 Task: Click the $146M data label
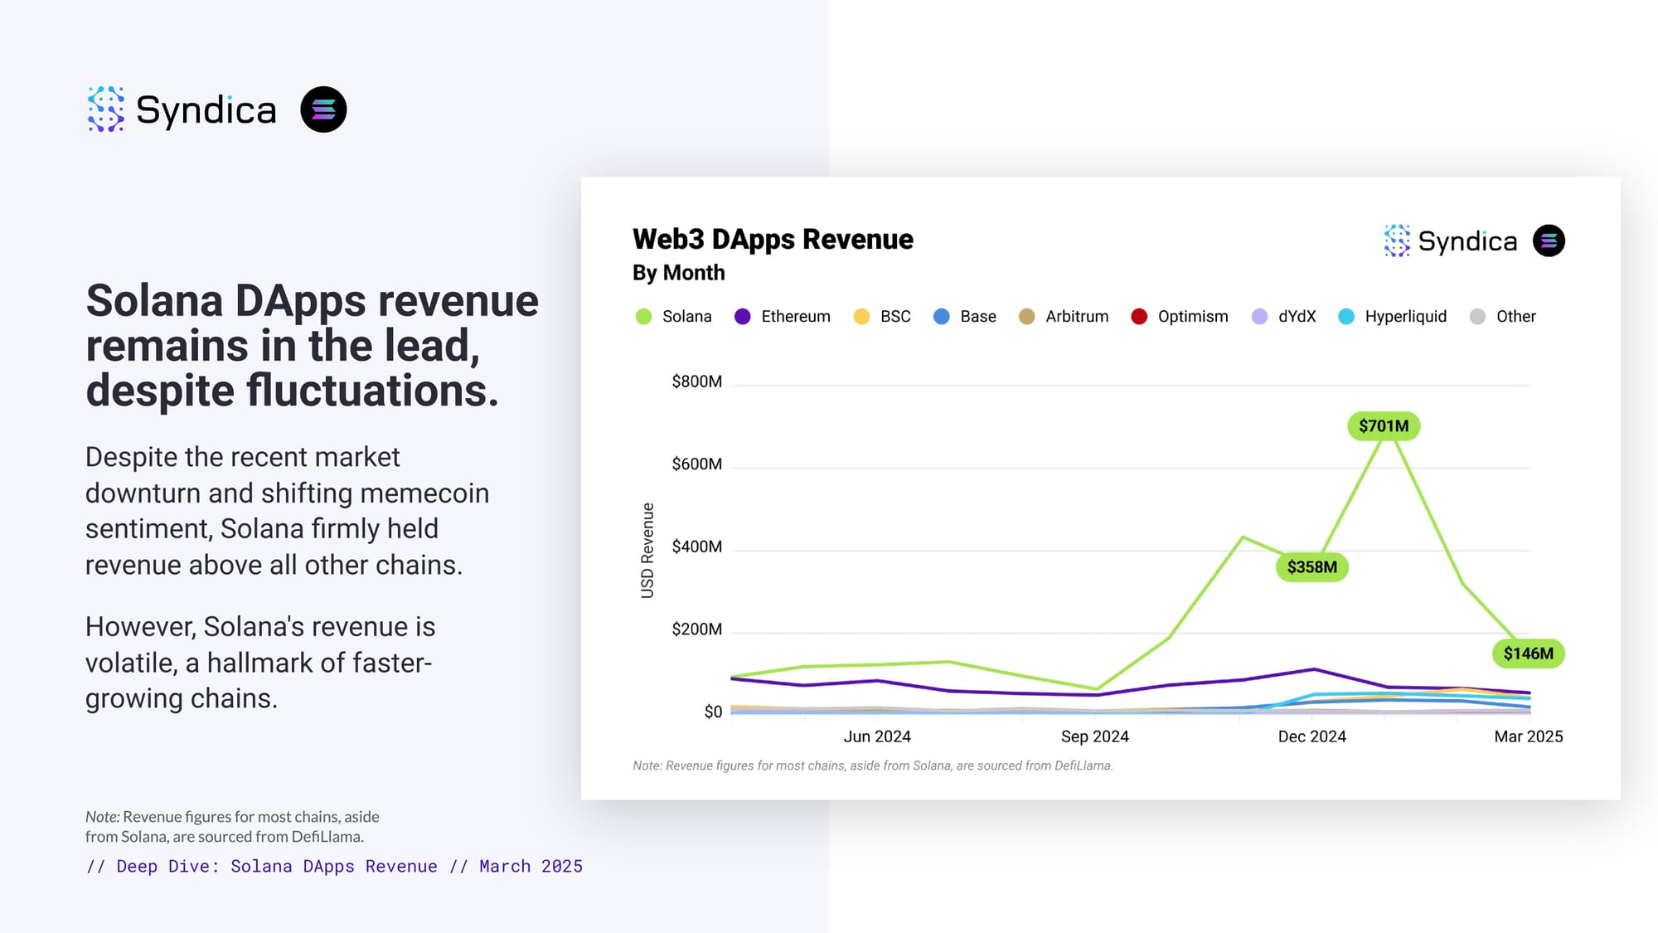pos(1529,654)
